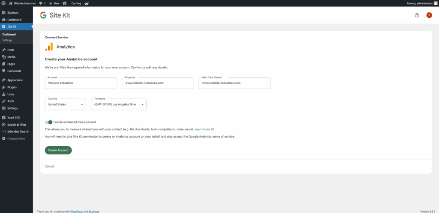Click the WordPress logo in admin bar
The image size is (439, 213).
point(3,3)
